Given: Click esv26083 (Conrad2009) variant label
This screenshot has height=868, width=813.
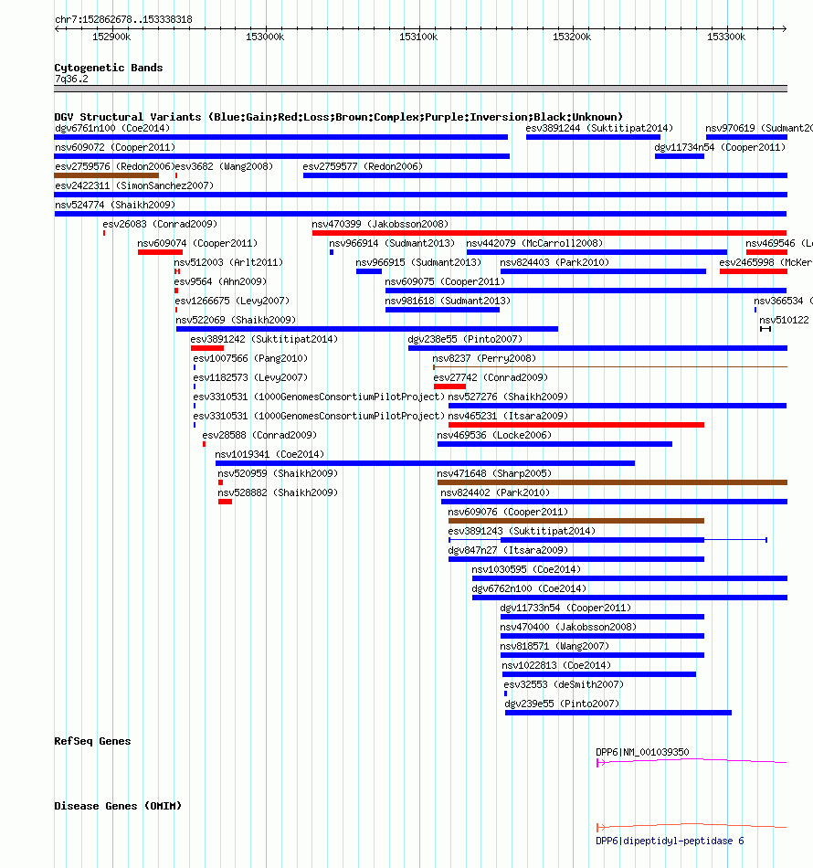Looking at the screenshot, I should tap(160, 224).
